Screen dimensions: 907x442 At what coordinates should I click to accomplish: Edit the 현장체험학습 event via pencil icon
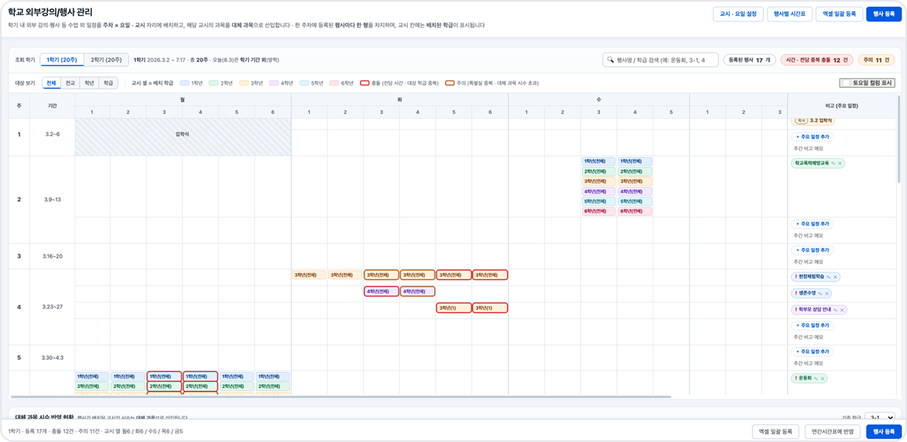coord(829,277)
